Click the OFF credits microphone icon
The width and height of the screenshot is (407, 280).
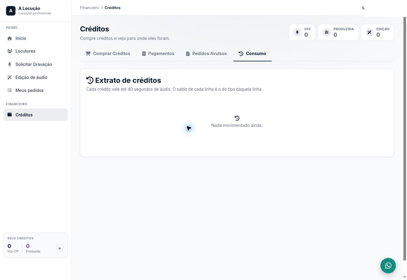(297, 32)
